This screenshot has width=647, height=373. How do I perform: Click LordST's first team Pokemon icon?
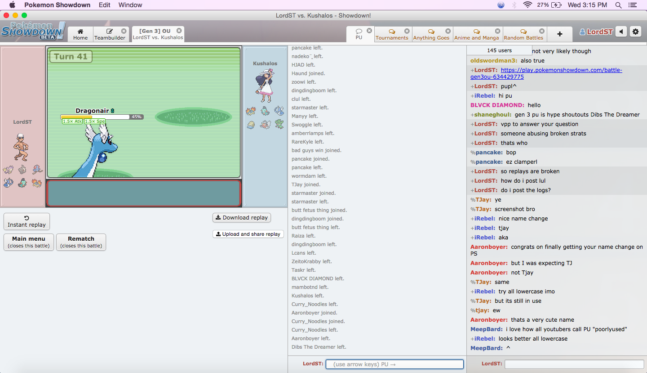pos(8,170)
